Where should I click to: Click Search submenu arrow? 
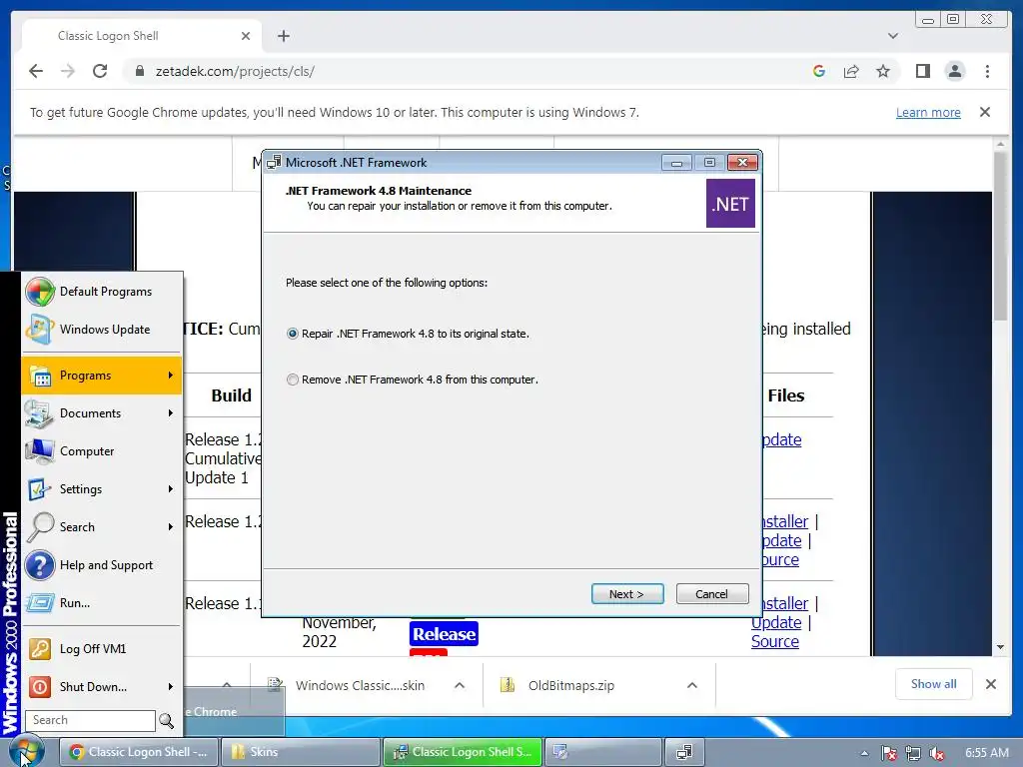tap(170, 526)
